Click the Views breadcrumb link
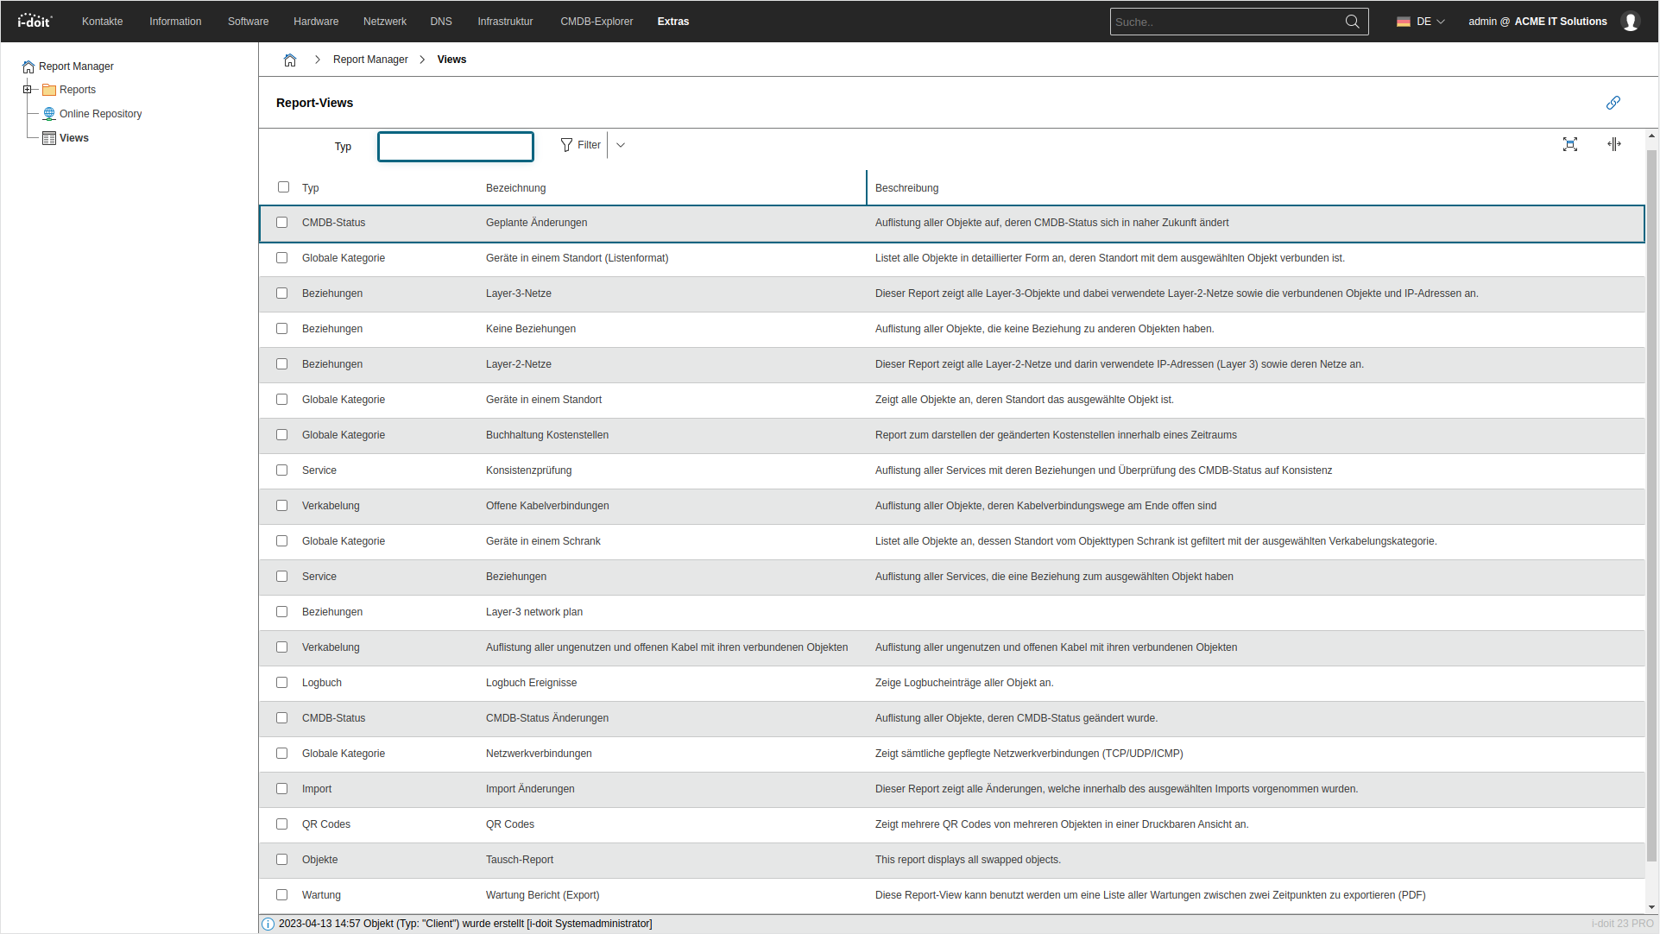This screenshot has height=934, width=1660. coord(451,60)
